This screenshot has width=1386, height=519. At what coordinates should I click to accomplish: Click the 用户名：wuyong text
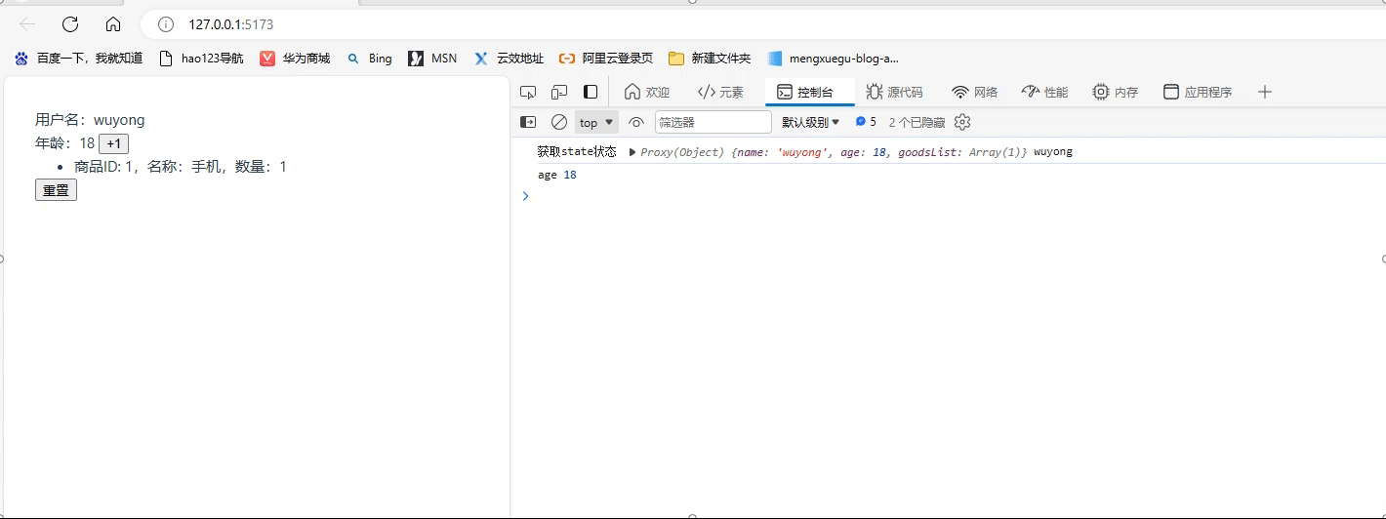point(90,120)
